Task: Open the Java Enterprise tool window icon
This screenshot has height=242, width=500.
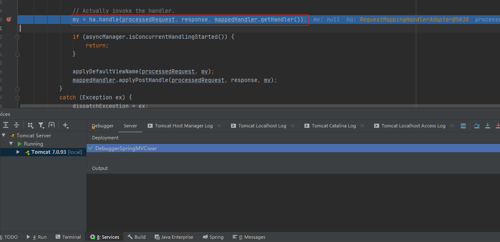Action: (174, 237)
